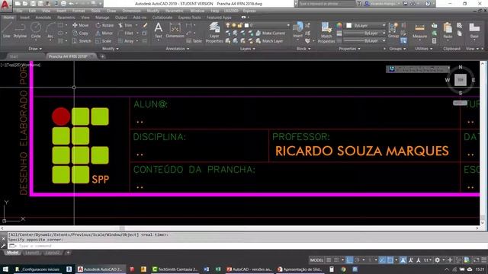Select the Trim tool
The width and height of the screenshot is (488, 274).
(125, 25)
